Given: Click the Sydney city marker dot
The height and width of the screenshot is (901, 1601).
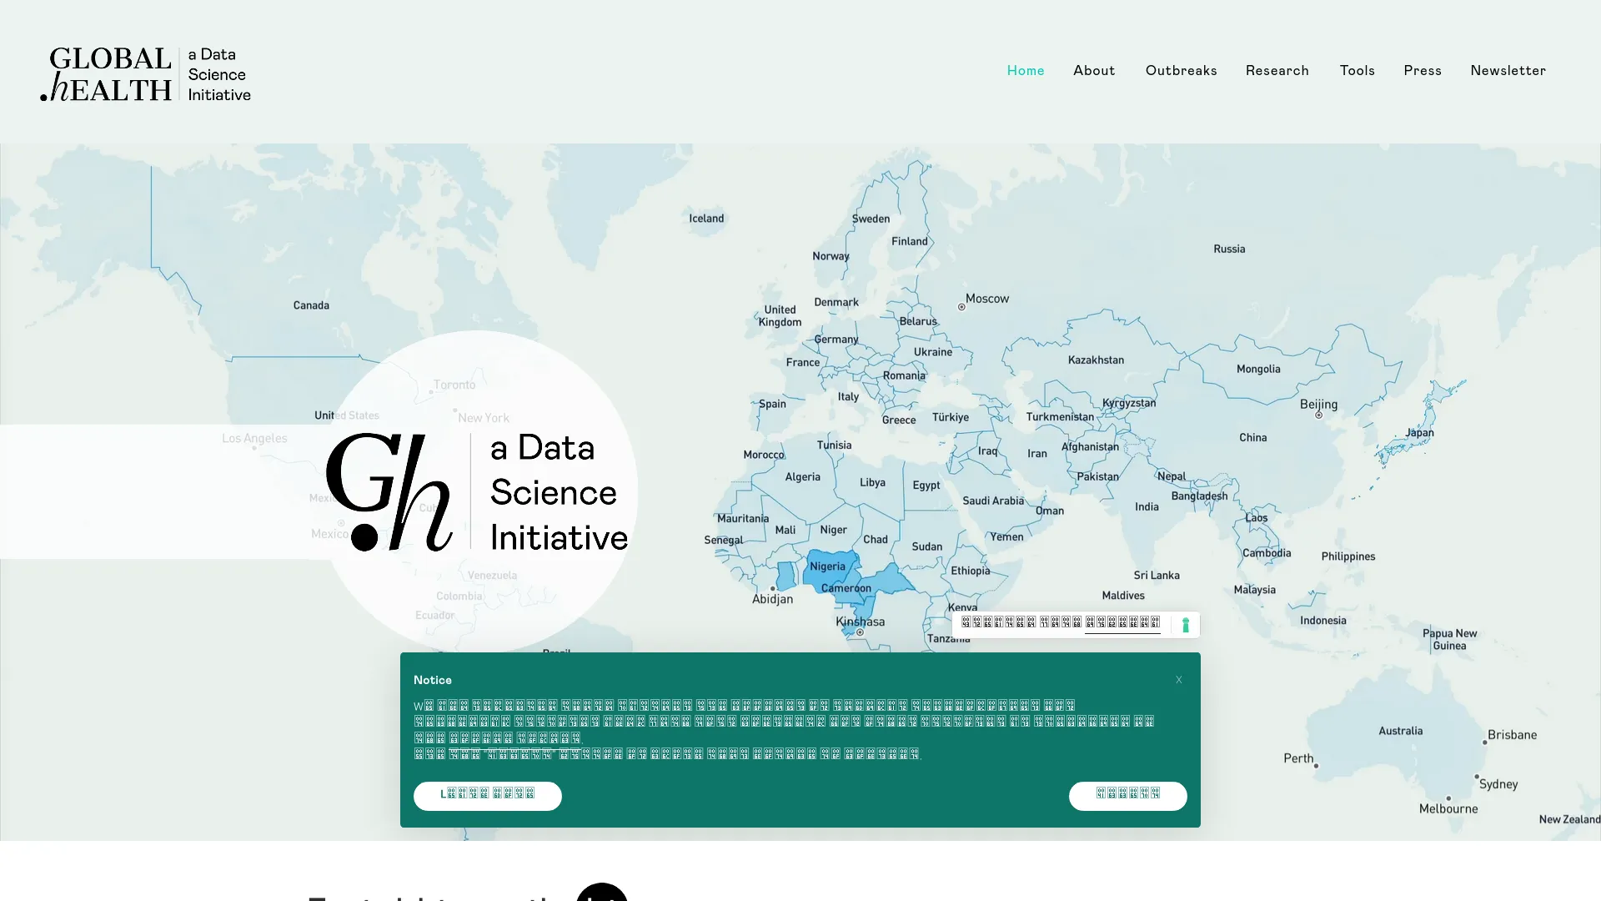Looking at the screenshot, I should click(1476, 777).
